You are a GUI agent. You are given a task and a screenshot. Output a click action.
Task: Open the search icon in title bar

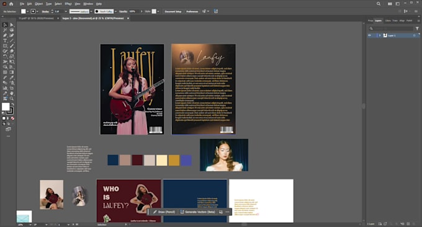coord(379,4)
